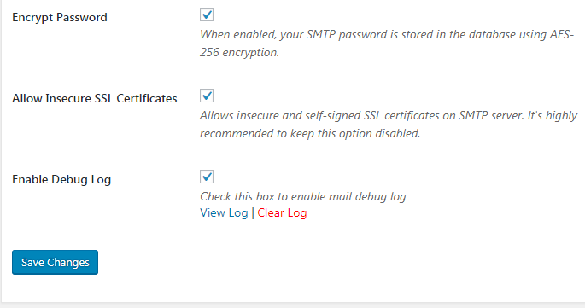
Task: Click the Enable Debug Log label
Action: coord(61,180)
